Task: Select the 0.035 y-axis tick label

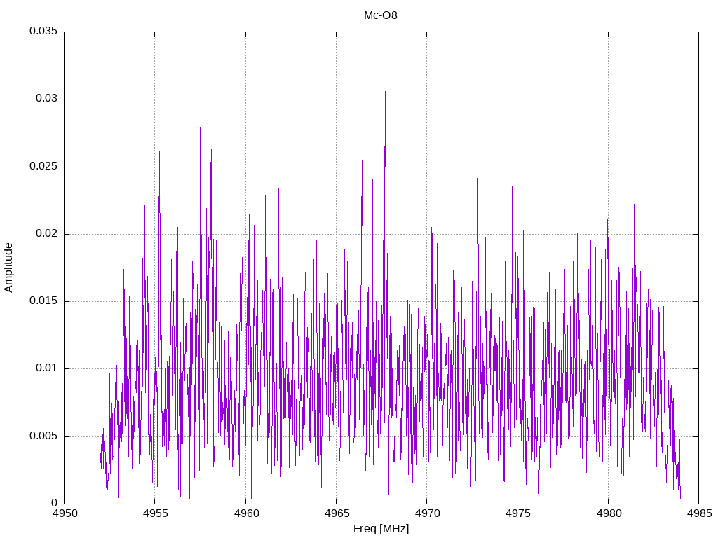Action: [43, 32]
